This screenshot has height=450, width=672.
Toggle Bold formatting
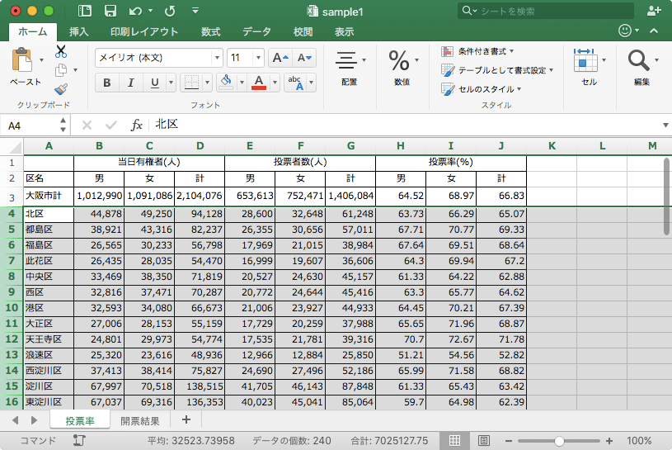click(x=107, y=83)
